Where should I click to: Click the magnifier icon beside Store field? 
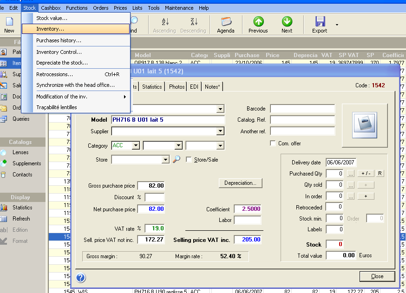[x=177, y=159]
